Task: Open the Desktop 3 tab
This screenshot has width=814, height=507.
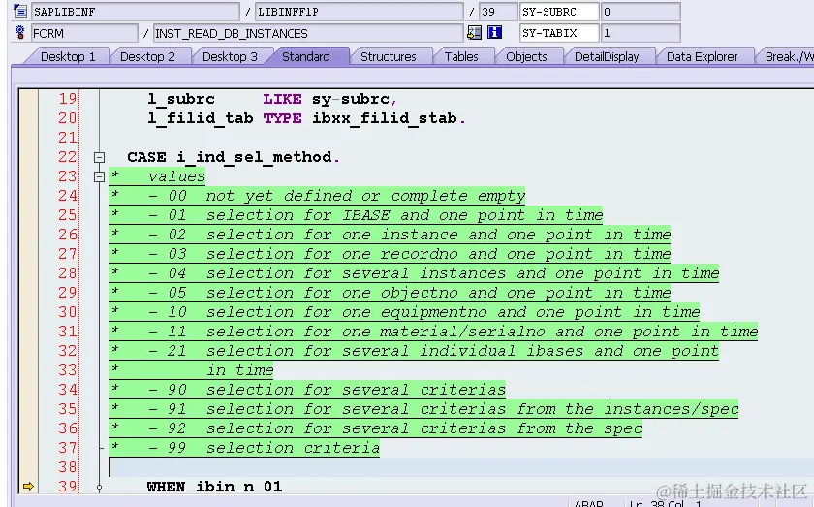Action: [230, 56]
